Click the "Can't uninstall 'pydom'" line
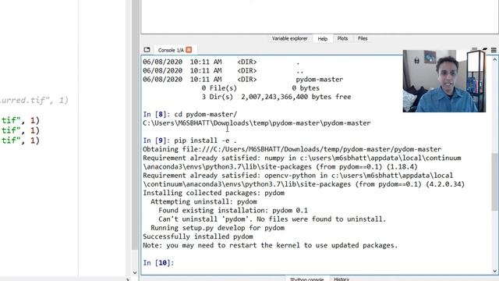 [x=272, y=219]
